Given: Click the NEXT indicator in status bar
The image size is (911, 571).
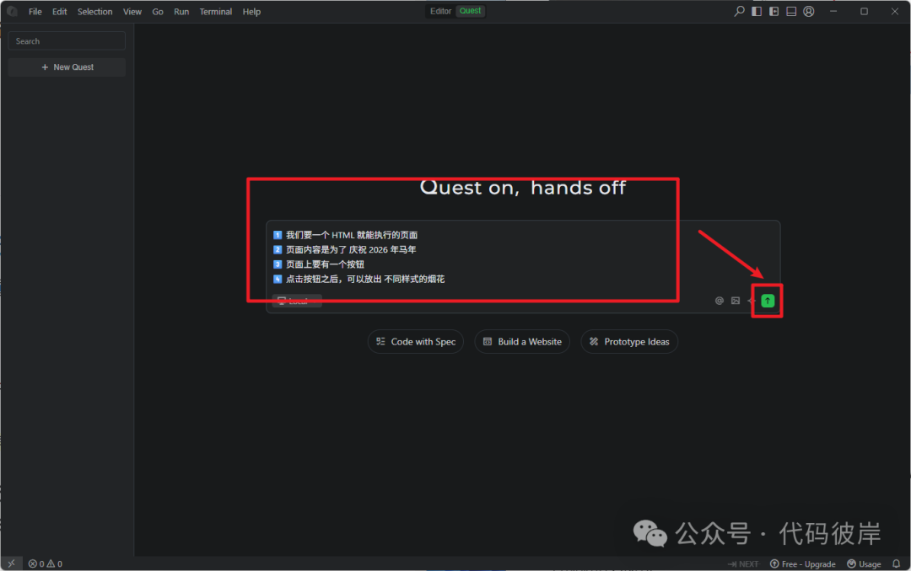Looking at the screenshot, I should 743,563.
